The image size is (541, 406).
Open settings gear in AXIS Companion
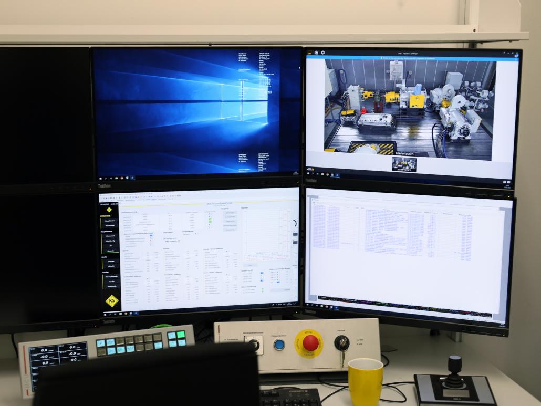323,53
